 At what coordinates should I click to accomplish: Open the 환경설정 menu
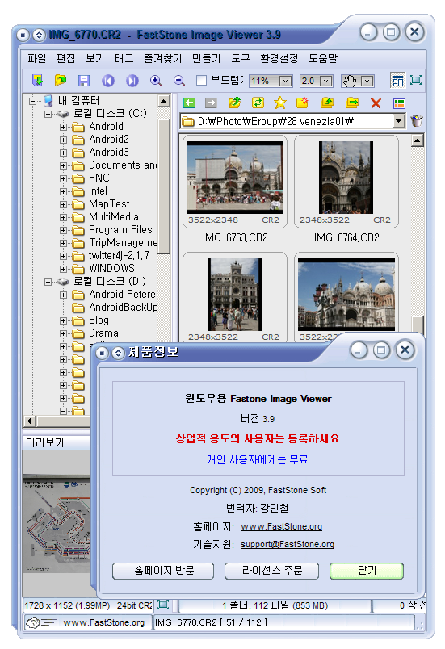click(x=279, y=58)
